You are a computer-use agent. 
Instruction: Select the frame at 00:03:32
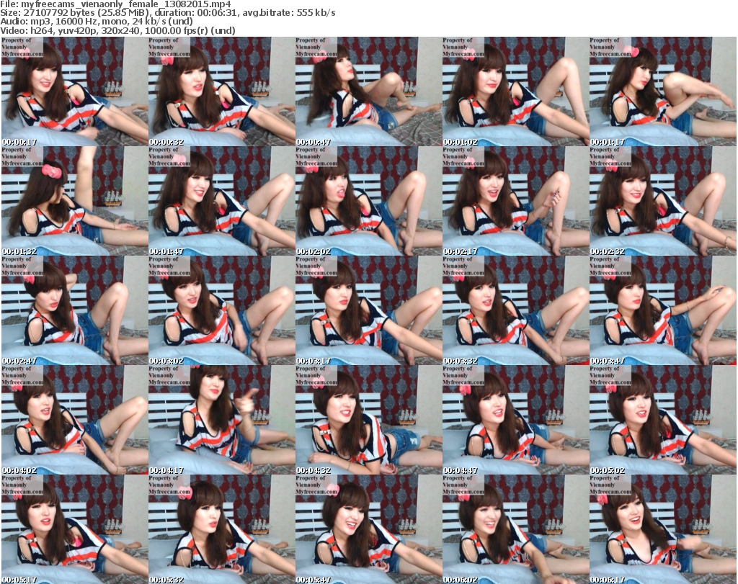point(515,310)
